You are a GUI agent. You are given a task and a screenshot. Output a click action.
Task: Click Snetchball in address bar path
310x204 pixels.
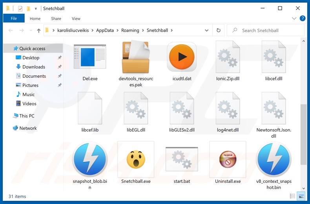click(x=157, y=31)
